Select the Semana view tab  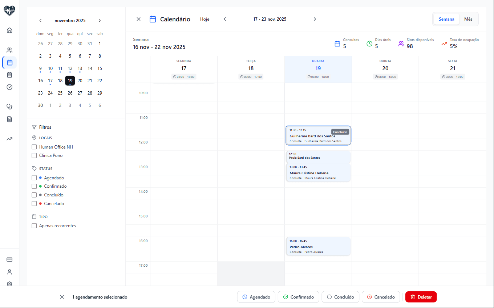446,19
